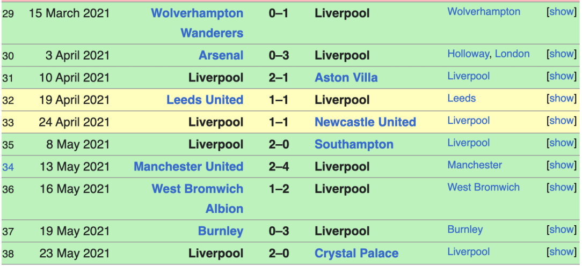582x267 pixels.
Task: Open the West Bromwich location link
Action: coord(484,187)
